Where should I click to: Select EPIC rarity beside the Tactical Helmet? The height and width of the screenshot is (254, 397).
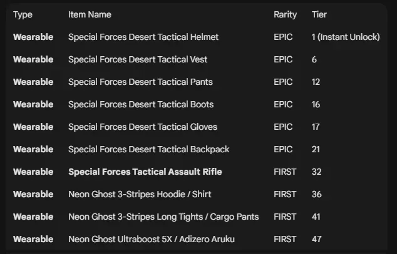(283, 37)
